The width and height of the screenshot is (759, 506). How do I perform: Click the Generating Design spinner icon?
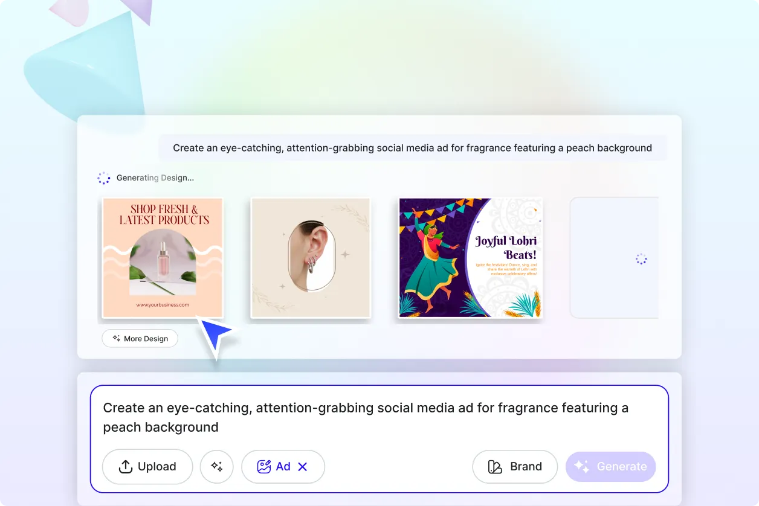point(104,178)
